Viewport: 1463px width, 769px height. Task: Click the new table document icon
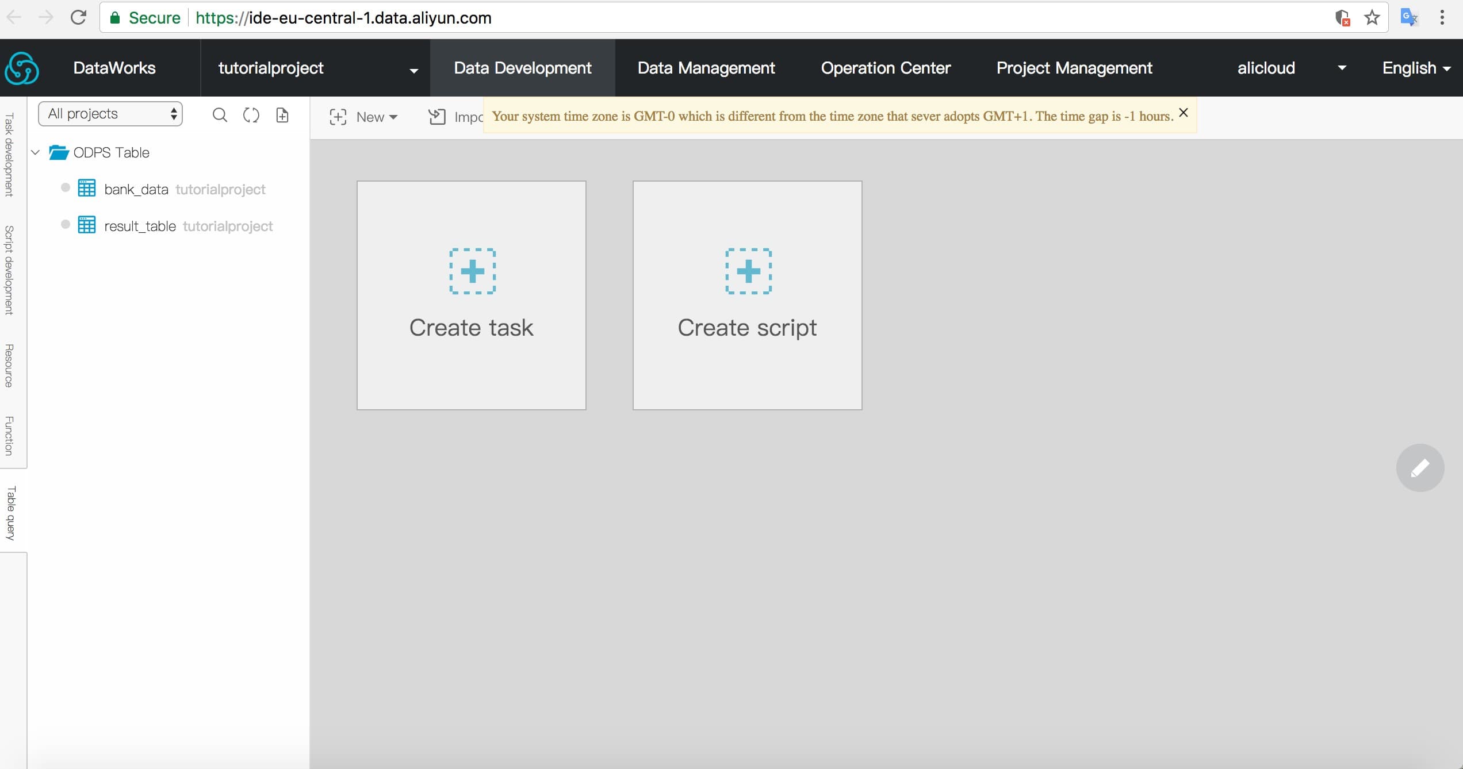(282, 115)
